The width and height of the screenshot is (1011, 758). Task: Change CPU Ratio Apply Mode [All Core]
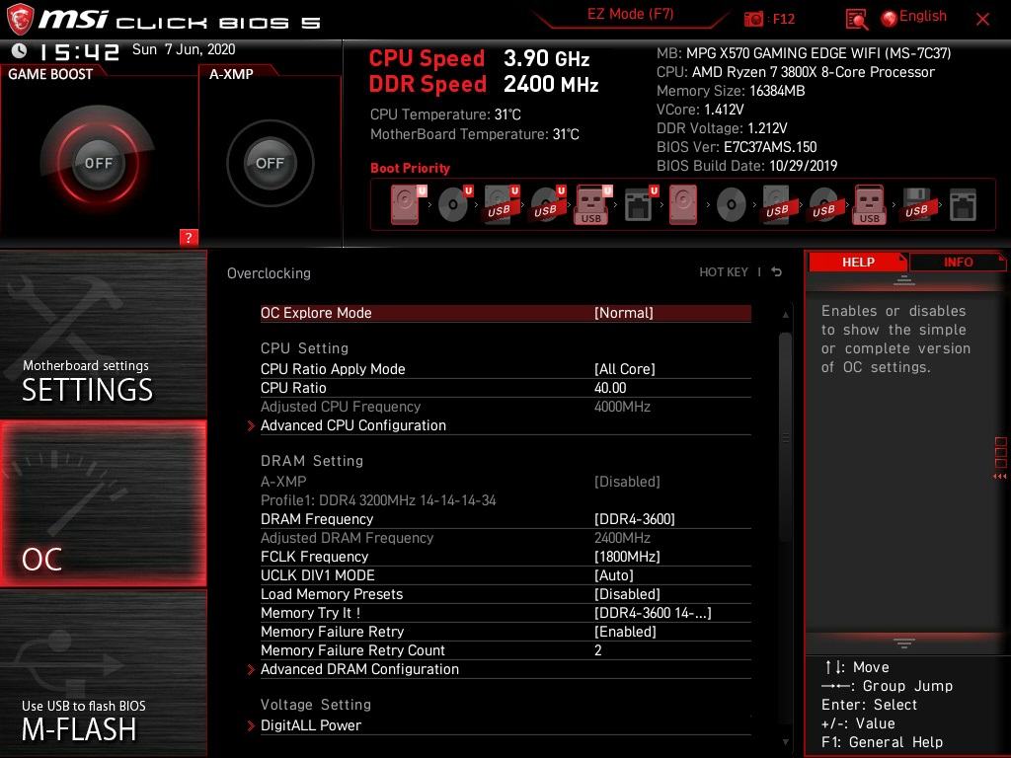pyautogui.click(x=505, y=369)
